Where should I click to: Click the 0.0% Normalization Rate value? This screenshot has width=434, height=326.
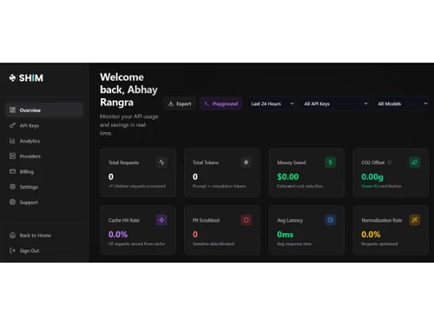pyautogui.click(x=371, y=235)
